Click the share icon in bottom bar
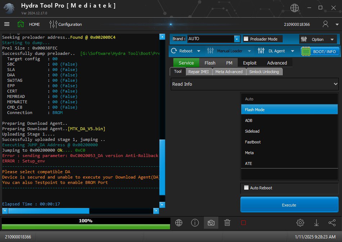 pos(332,223)
